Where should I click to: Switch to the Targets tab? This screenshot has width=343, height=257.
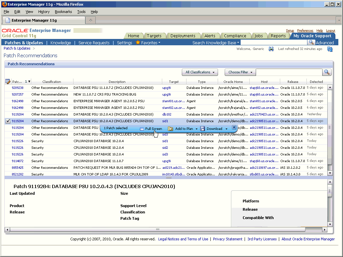tap(154, 36)
